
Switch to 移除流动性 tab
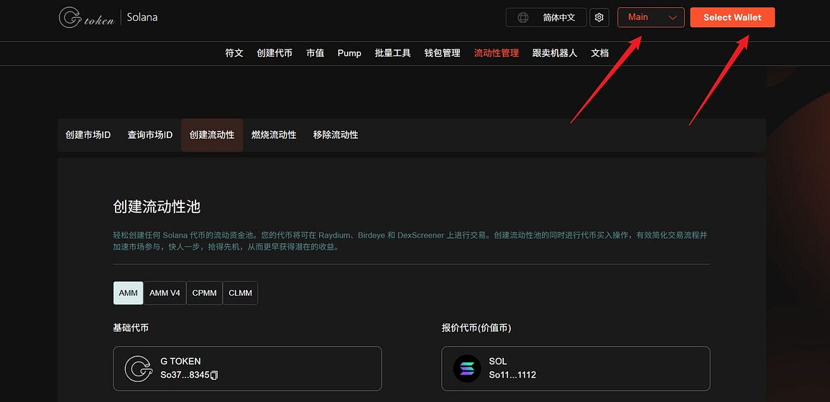[x=336, y=135]
